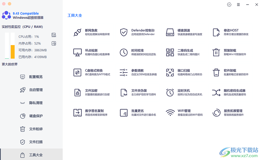Launch the 端口扫描 scan icon
This screenshot has width=261, height=160.
(170, 72)
